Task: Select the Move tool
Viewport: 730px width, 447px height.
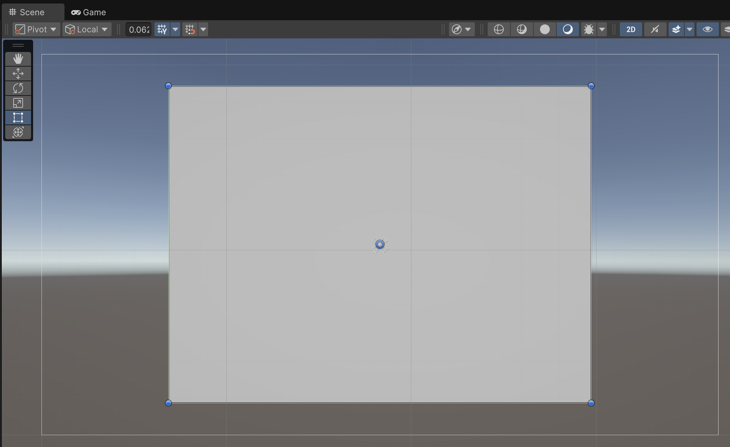Action: pos(18,74)
